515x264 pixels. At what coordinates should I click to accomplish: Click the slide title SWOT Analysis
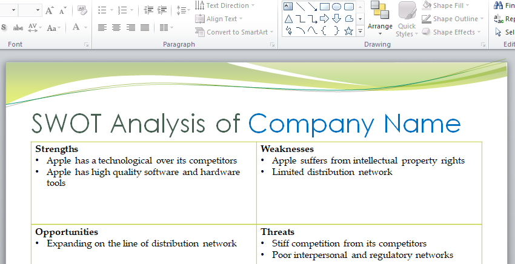point(246,124)
